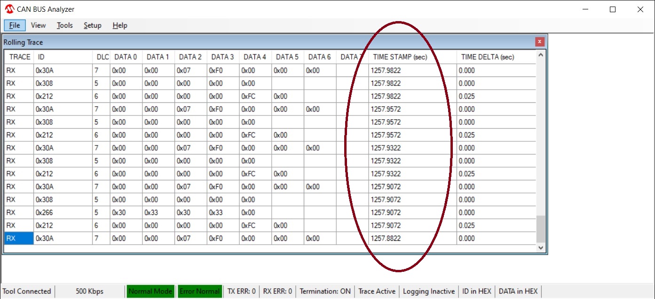Click the Normal Mode status indicator
The image size is (655, 299).
(x=150, y=291)
